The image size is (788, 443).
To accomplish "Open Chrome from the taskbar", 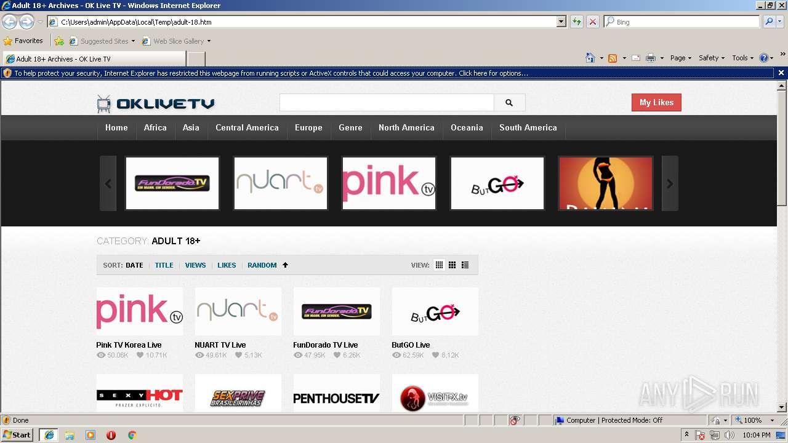I will click(x=132, y=435).
